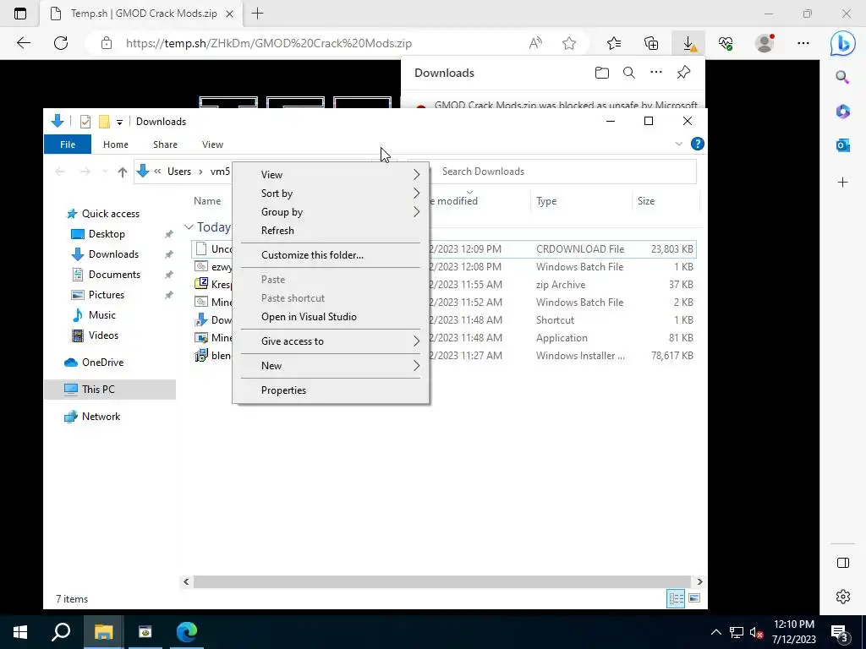Open downloads folder icon in Downloads panel
Image resolution: width=866 pixels, height=649 pixels.
tap(602, 73)
